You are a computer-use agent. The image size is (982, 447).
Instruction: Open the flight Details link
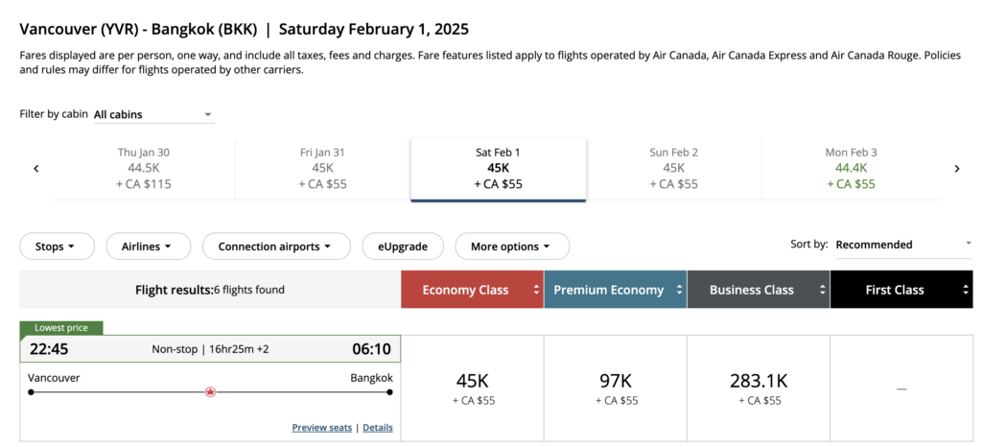378,428
